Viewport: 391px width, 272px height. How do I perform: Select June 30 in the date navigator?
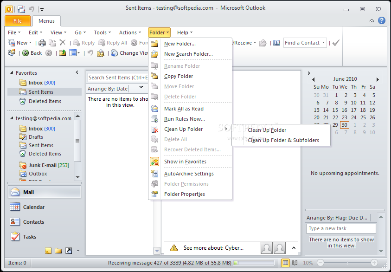344,125
